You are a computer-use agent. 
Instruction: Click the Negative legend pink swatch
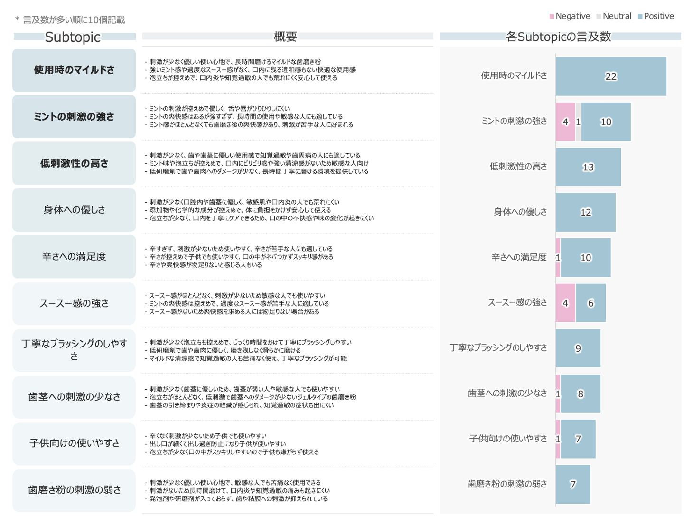click(552, 17)
